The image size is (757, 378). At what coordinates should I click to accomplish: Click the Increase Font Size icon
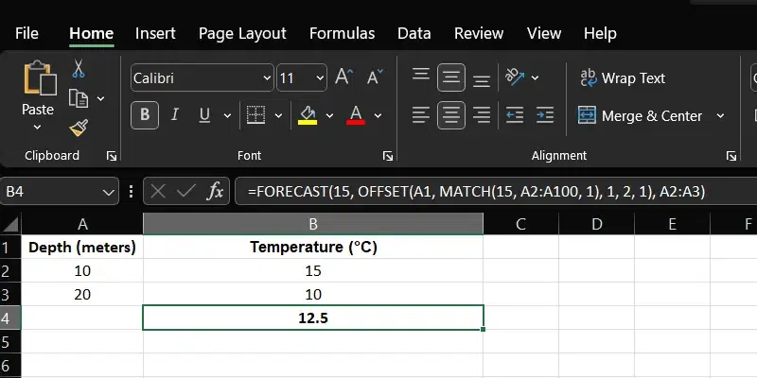click(343, 77)
